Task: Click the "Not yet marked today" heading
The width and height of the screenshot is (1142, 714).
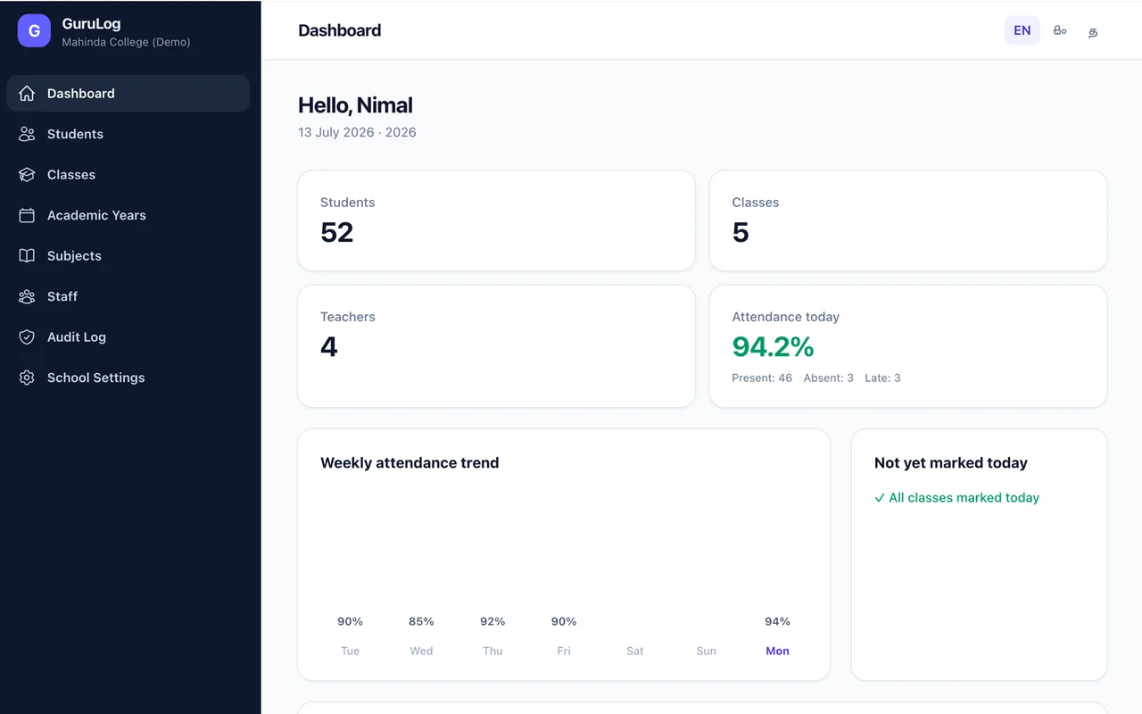Action: (951, 462)
